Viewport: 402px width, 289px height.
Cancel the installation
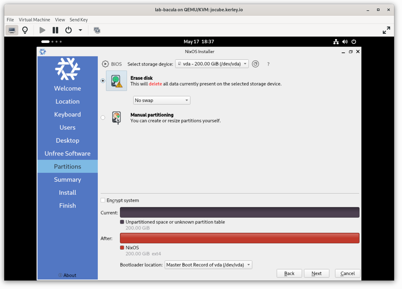347,273
